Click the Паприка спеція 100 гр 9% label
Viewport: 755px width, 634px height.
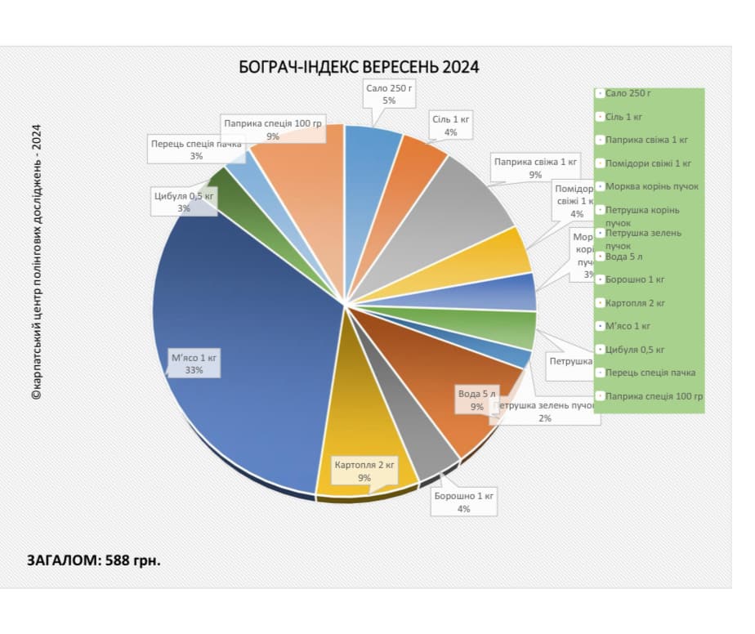point(273,129)
